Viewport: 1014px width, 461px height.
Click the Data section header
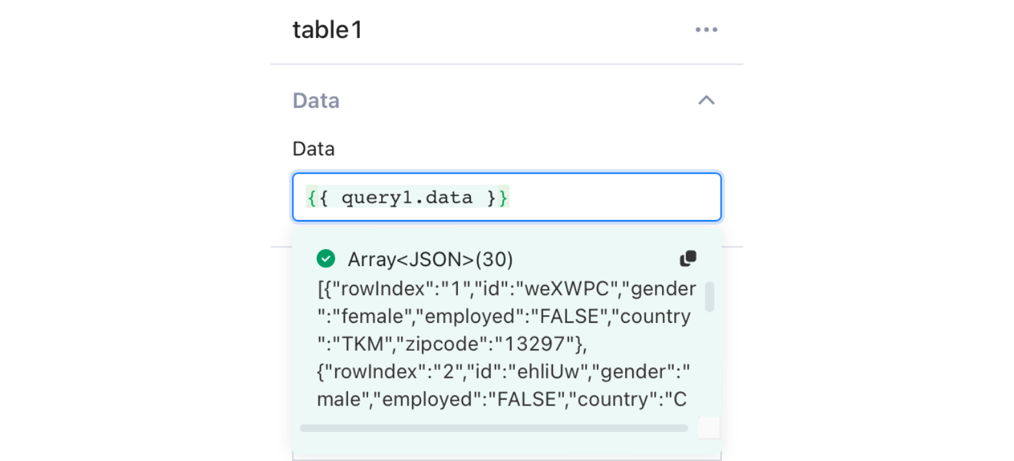coord(316,101)
